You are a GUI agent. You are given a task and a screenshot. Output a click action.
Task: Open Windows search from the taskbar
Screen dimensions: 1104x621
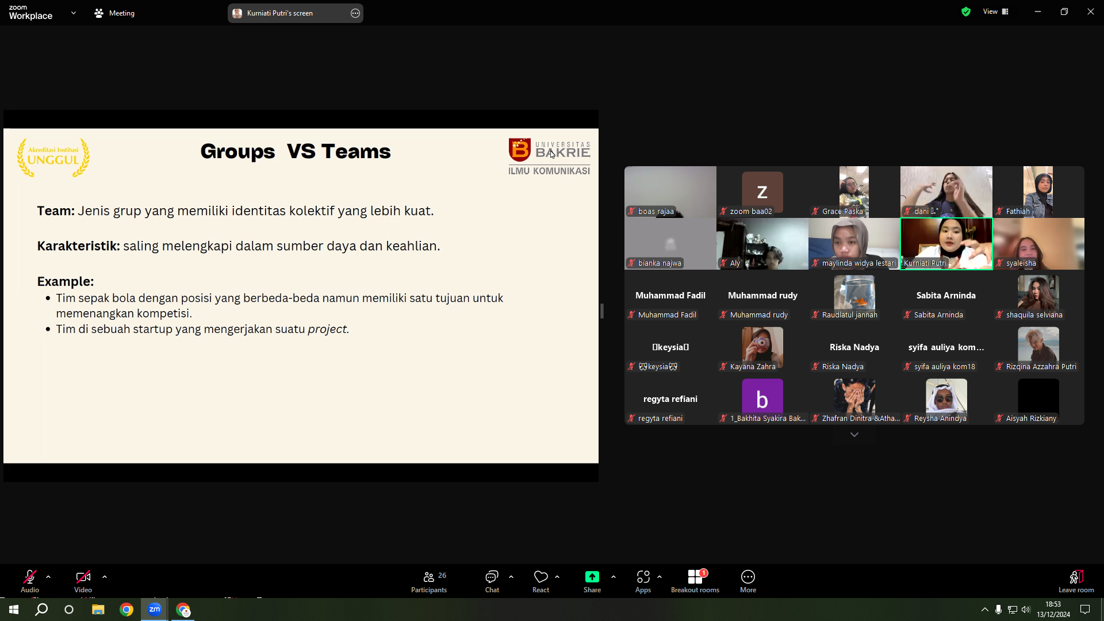tap(41, 609)
